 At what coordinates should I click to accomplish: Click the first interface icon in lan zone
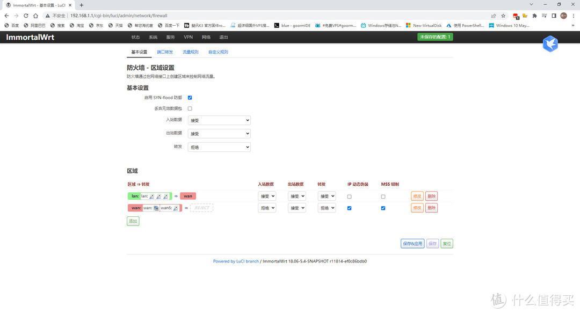click(151, 196)
